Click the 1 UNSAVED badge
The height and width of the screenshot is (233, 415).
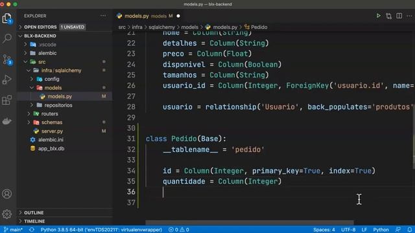72,27
